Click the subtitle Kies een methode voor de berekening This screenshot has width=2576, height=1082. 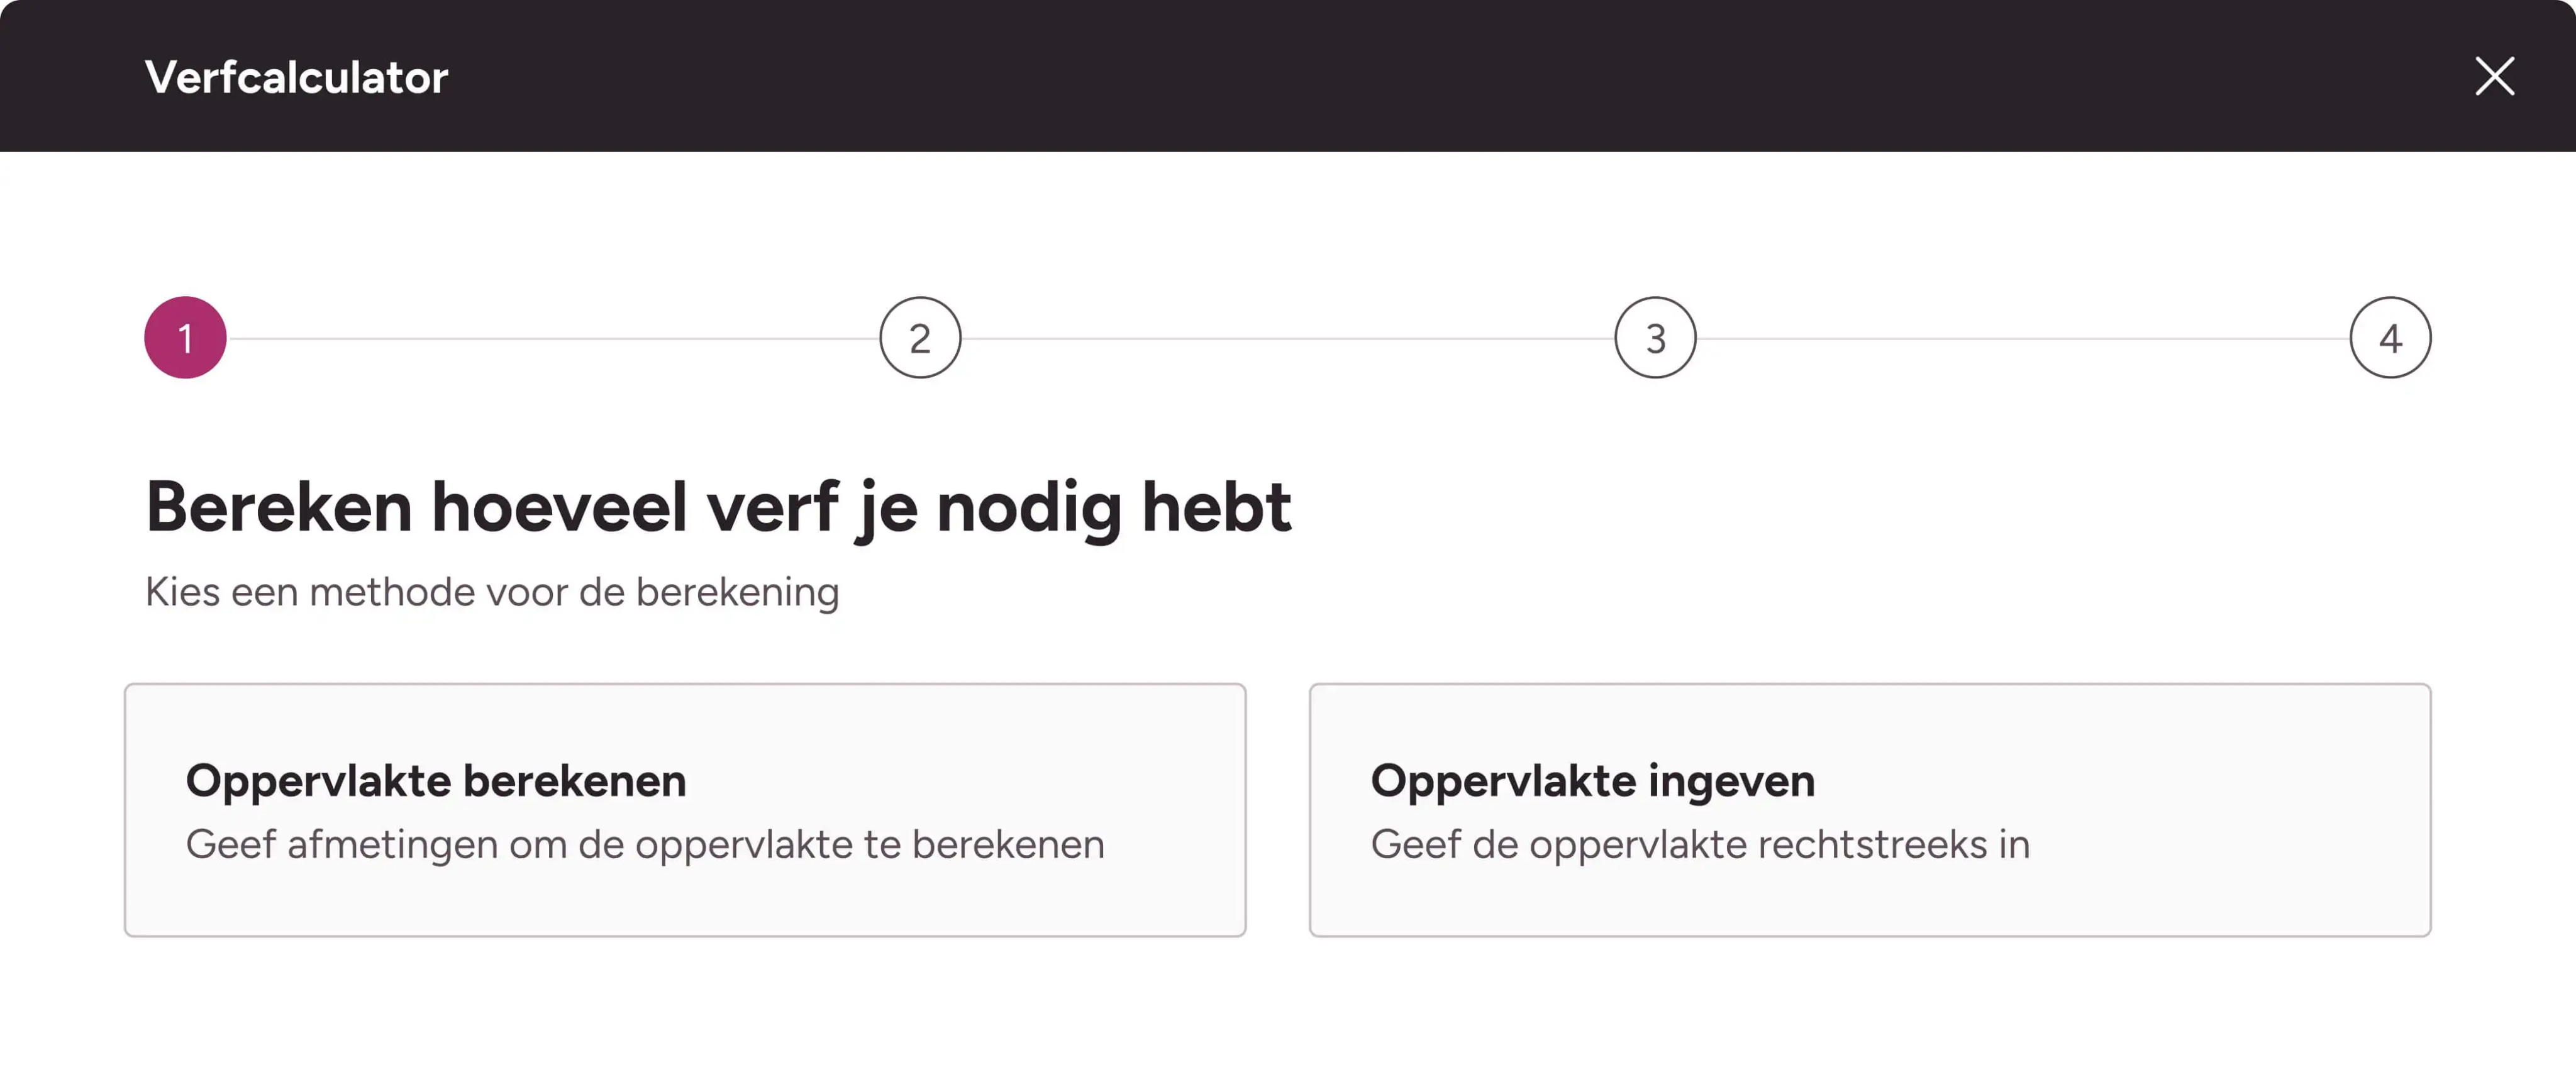click(492, 592)
